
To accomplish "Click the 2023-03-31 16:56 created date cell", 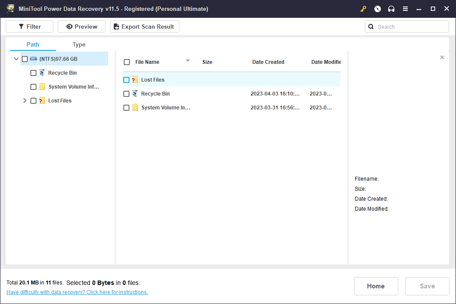I will 275,108.
